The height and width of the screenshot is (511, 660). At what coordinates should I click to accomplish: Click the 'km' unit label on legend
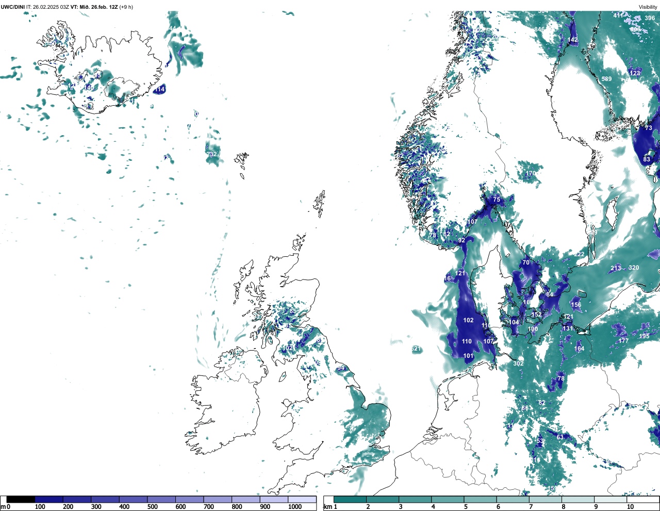pyautogui.click(x=328, y=507)
